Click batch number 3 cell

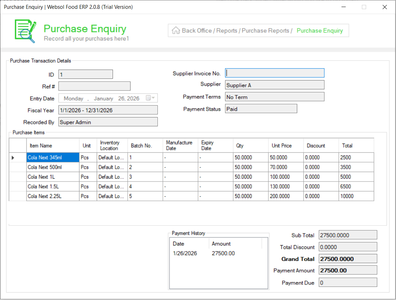click(x=145, y=177)
